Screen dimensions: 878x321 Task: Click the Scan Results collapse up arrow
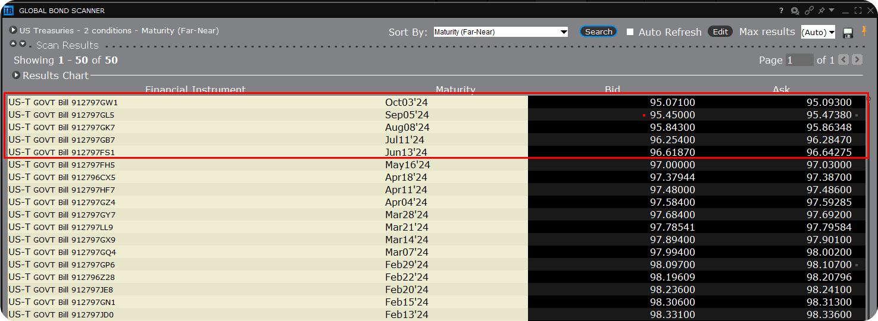coord(13,43)
